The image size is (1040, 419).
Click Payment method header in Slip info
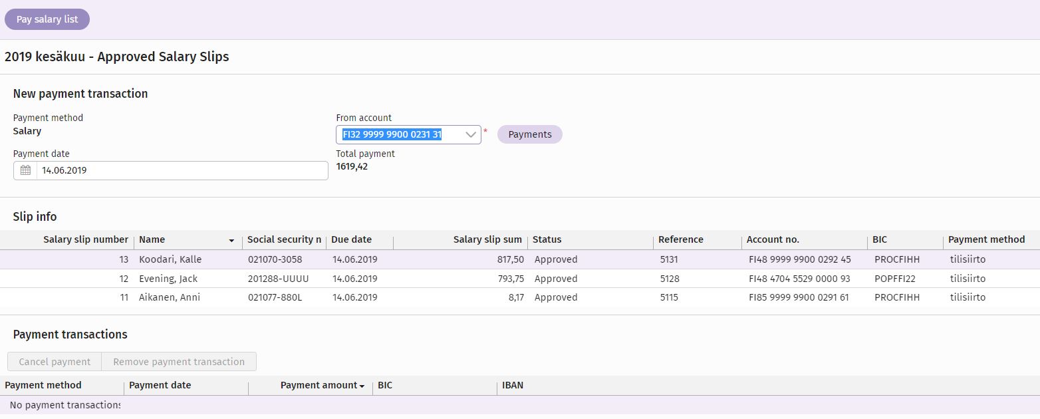[x=986, y=239]
